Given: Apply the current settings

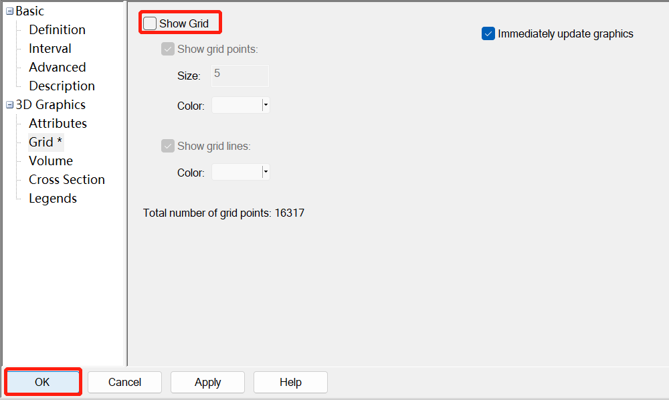Looking at the screenshot, I should (x=207, y=382).
